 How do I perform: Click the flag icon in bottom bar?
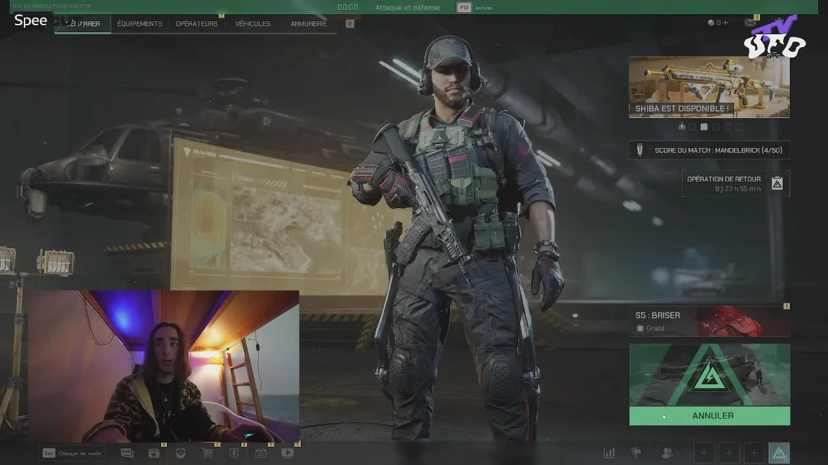pos(637,453)
